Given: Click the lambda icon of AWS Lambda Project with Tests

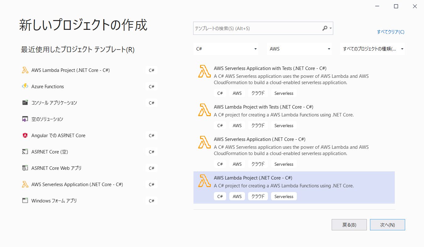Looking at the screenshot, I should (x=204, y=110).
